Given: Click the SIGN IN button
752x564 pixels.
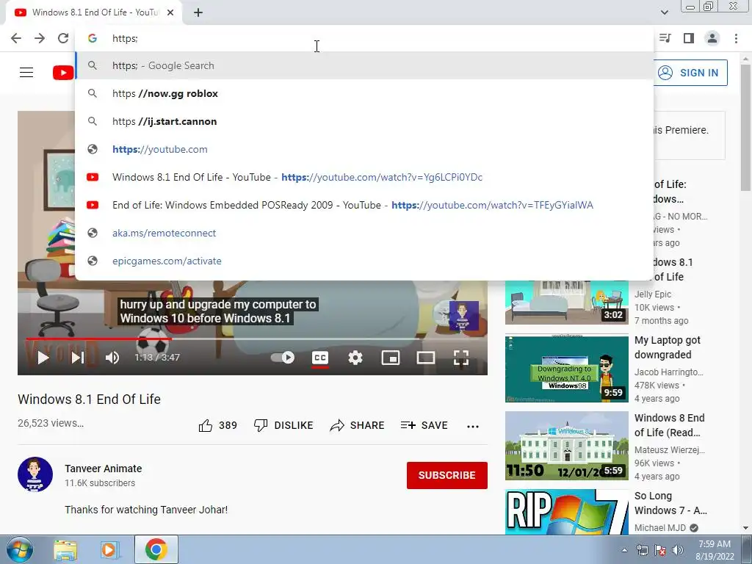Looking at the screenshot, I should tap(690, 73).
